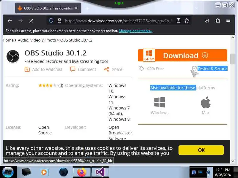238x178 pixels.
Task: Click the 64 bit Windows badge
Action: [x=149, y=55]
